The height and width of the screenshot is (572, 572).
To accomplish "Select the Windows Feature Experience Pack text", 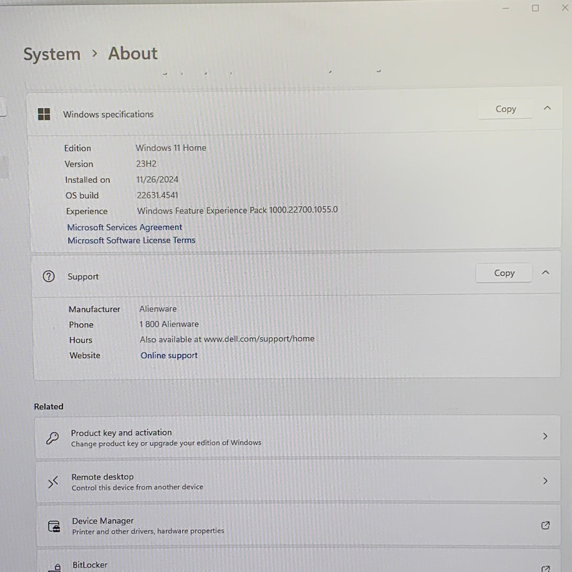I will tap(237, 211).
